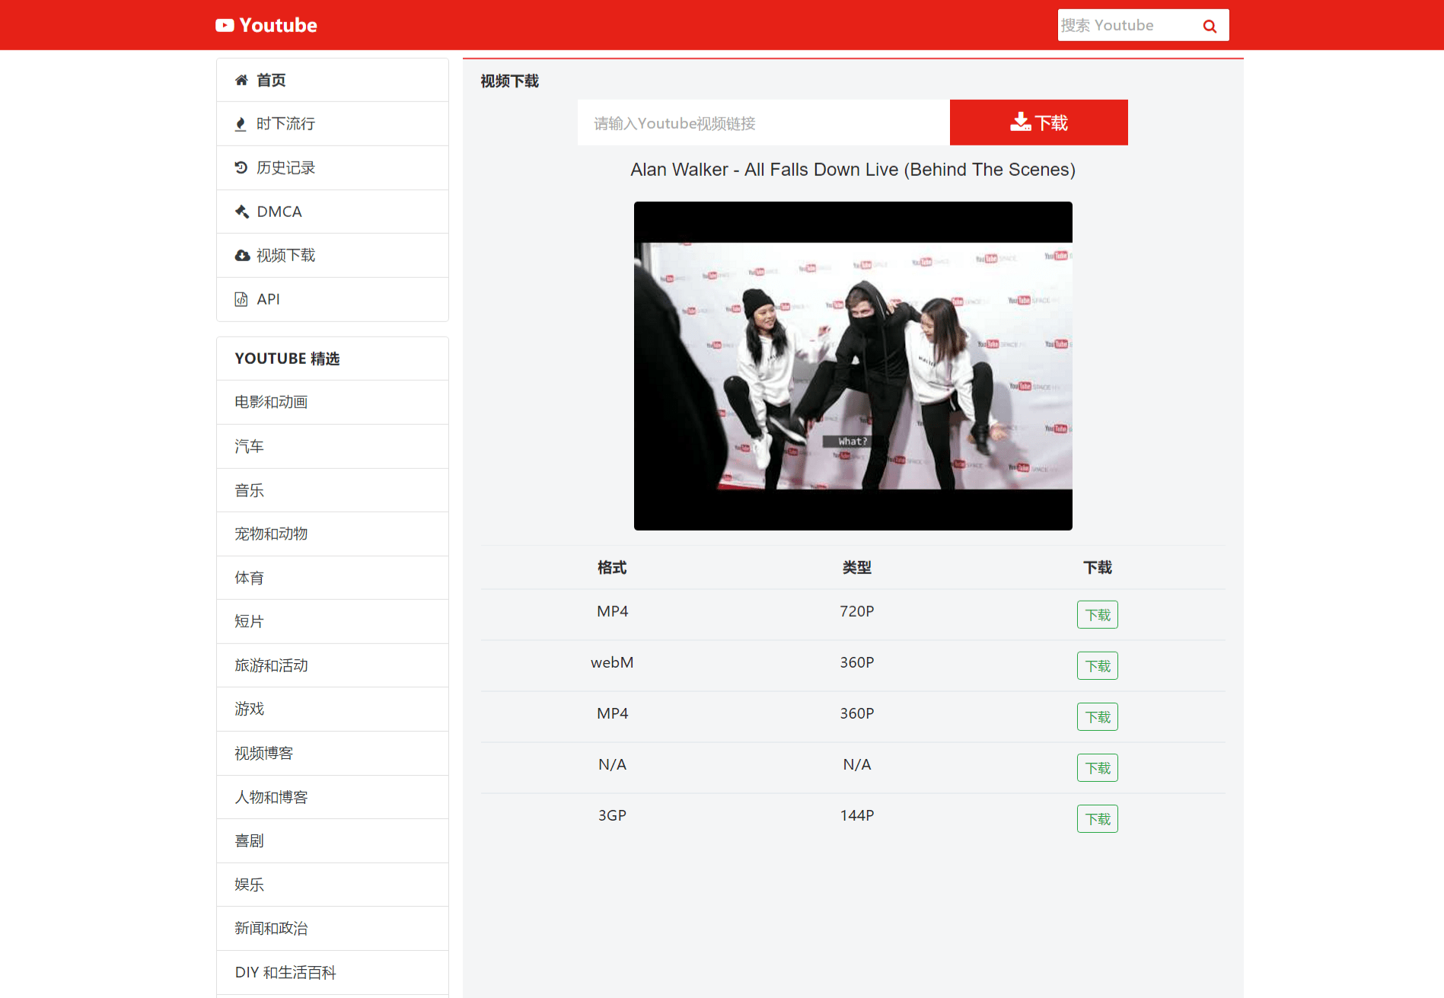Open the 短片 category
1444x998 pixels.
point(333,621)
